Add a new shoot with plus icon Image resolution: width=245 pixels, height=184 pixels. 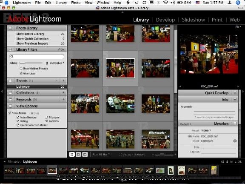[63, 81]
